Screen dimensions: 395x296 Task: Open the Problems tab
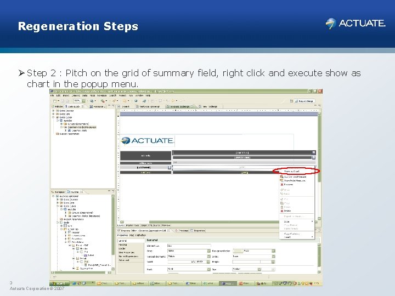click(x=182, y=231)
